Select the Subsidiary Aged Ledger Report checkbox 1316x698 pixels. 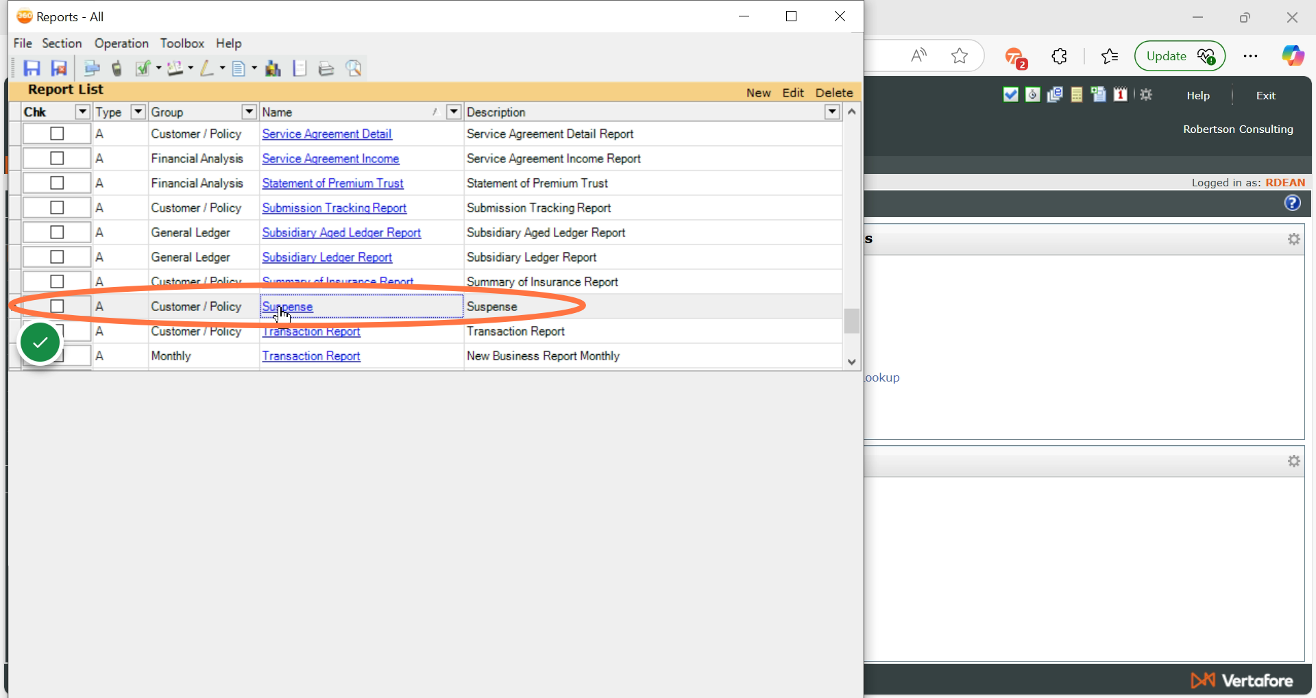57,232
